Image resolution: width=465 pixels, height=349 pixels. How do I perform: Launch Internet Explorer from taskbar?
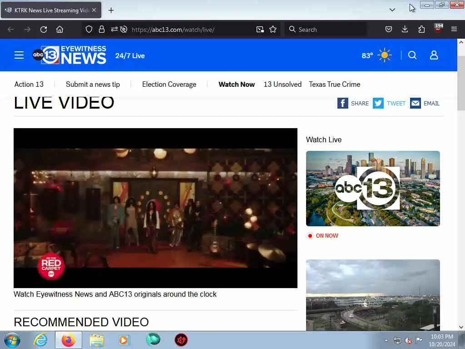coord(40,340)
